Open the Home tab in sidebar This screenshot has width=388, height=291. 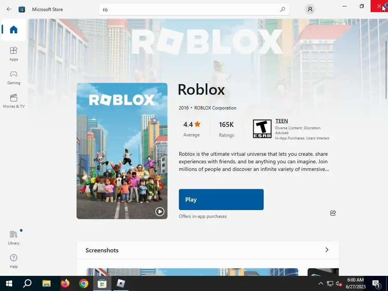click(14, 30)
